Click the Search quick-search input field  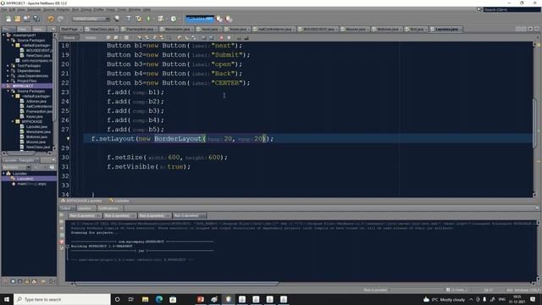coord(511,9)
